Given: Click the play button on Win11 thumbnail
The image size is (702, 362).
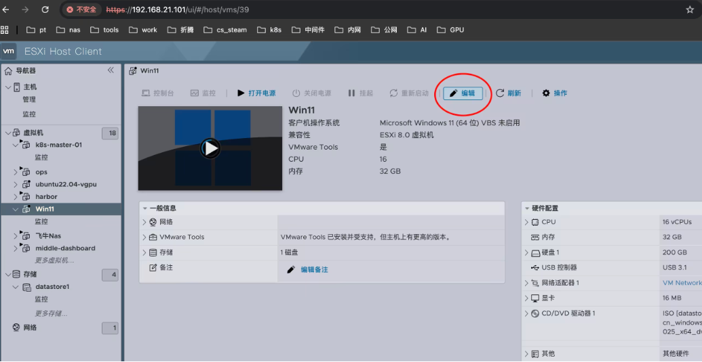Looking at the screenshot, I should (x=210, y=148).
